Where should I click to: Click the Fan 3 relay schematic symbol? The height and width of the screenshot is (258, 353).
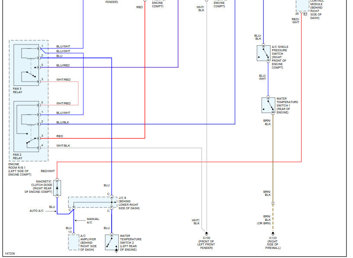[26, 65]
